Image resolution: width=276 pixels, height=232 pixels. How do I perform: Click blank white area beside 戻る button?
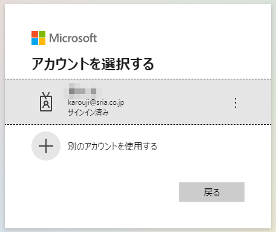pos(101,192)
